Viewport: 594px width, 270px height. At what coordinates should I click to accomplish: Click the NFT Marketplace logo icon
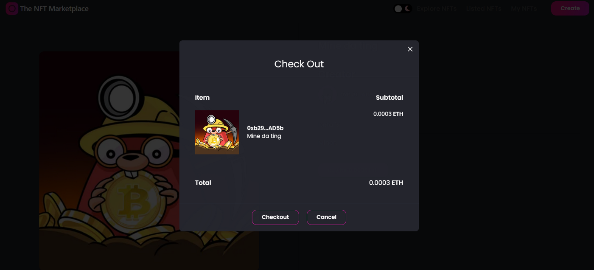pos(12,8)
